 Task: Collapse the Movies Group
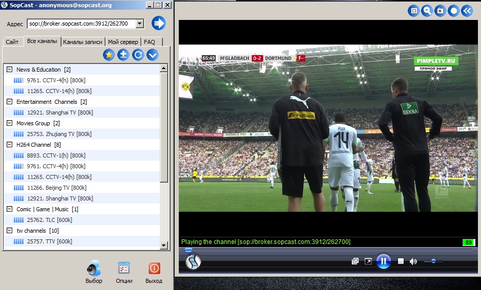point(10,123)
